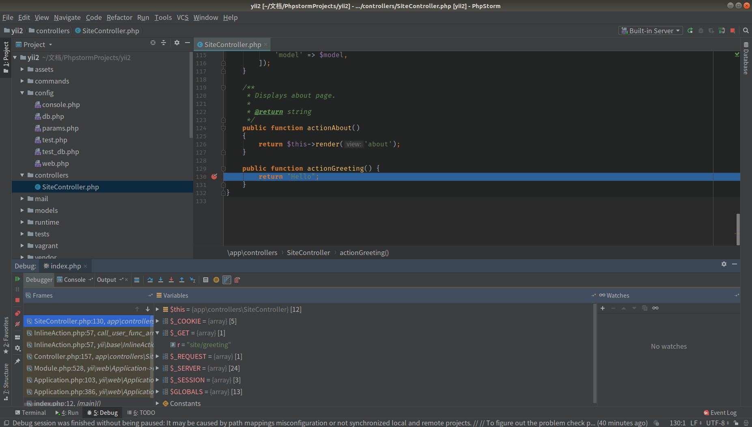Open the Built-in Server run configuration dropdown
Image resolution: width=752 pixels, height=427 pixels.
coord(651,30)
